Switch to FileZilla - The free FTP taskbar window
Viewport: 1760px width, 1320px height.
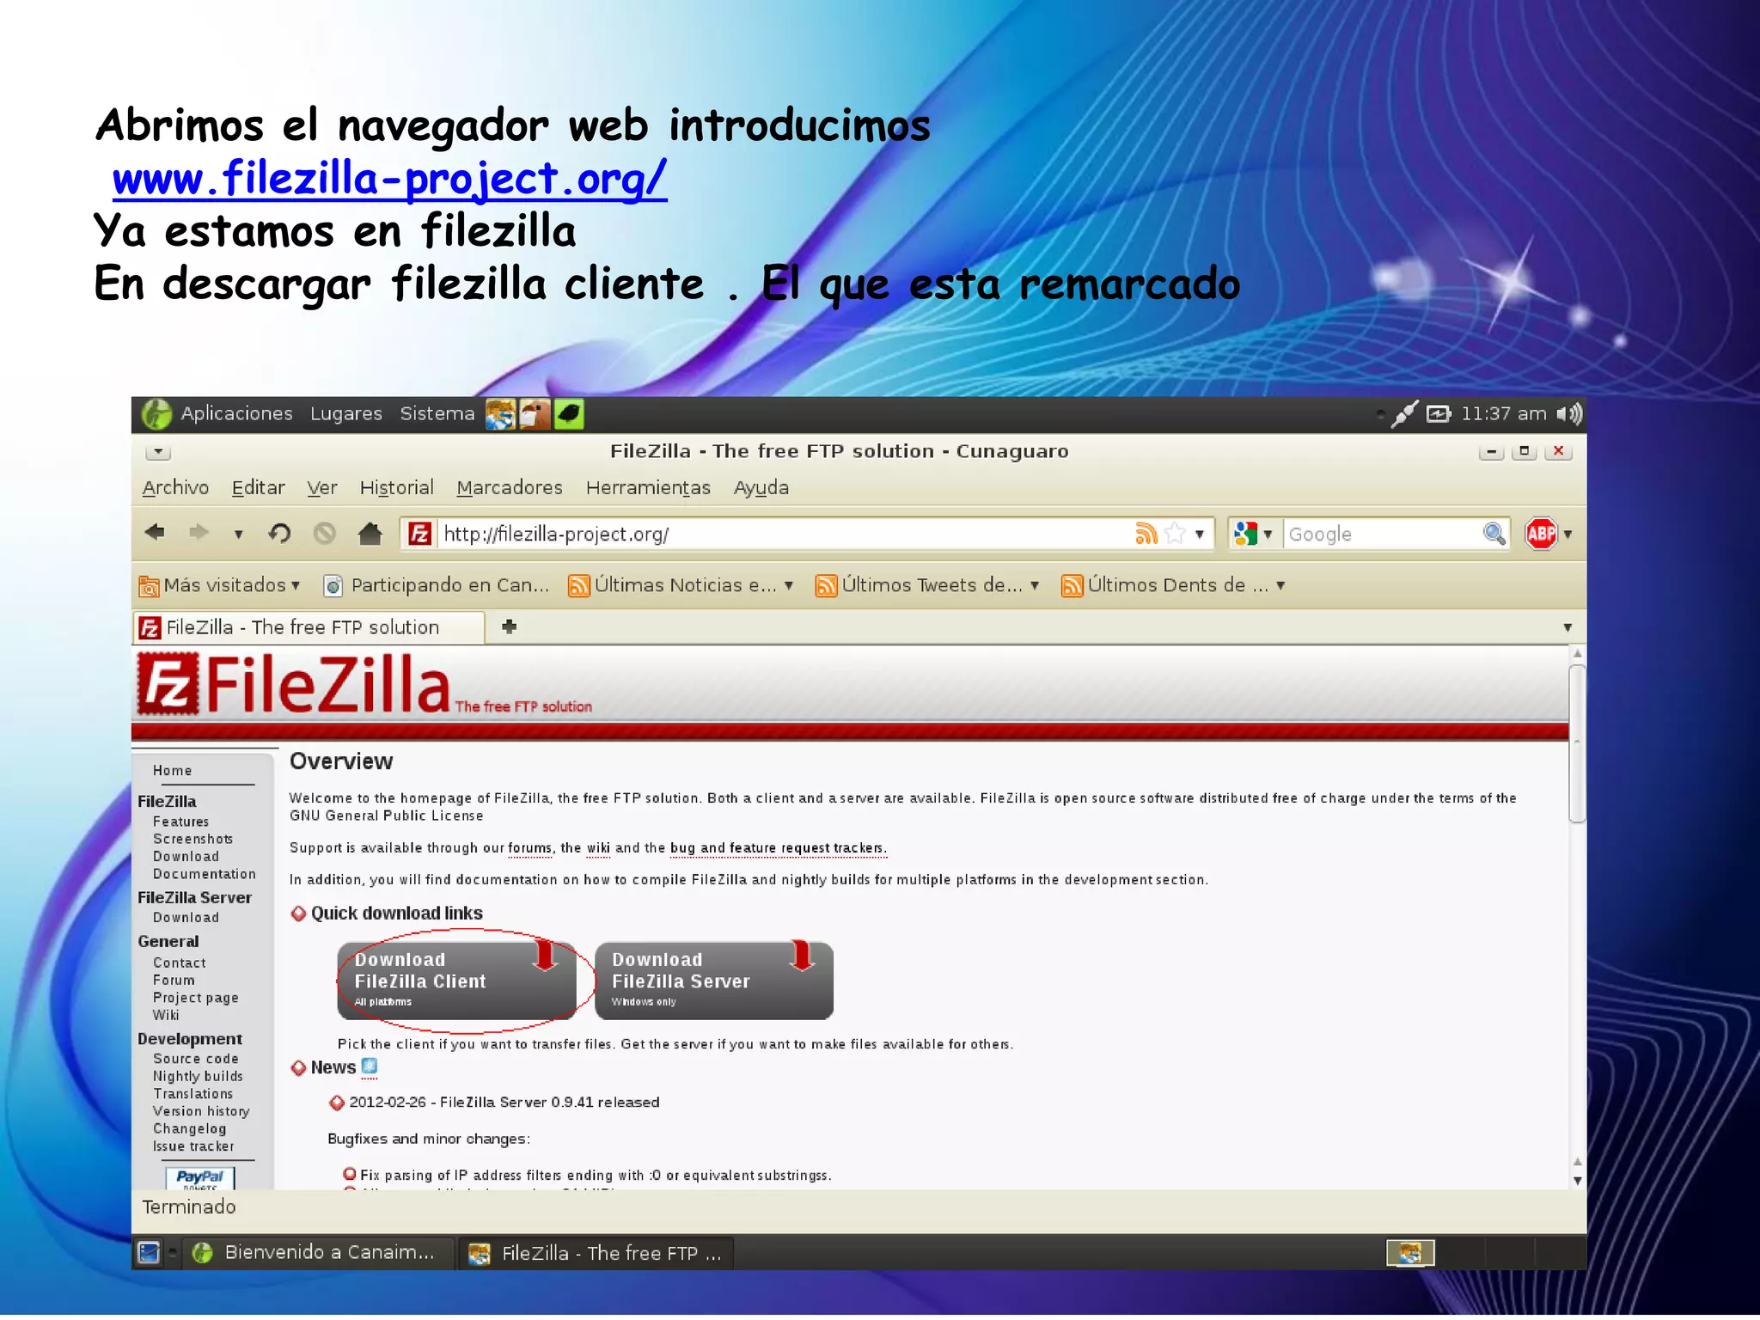pos(596,1253)
